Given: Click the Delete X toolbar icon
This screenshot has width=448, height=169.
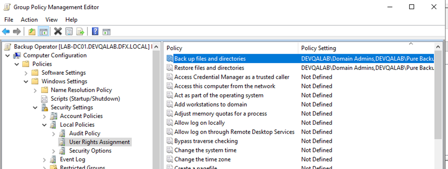Looking at the screenshot, I should [58, 31].
